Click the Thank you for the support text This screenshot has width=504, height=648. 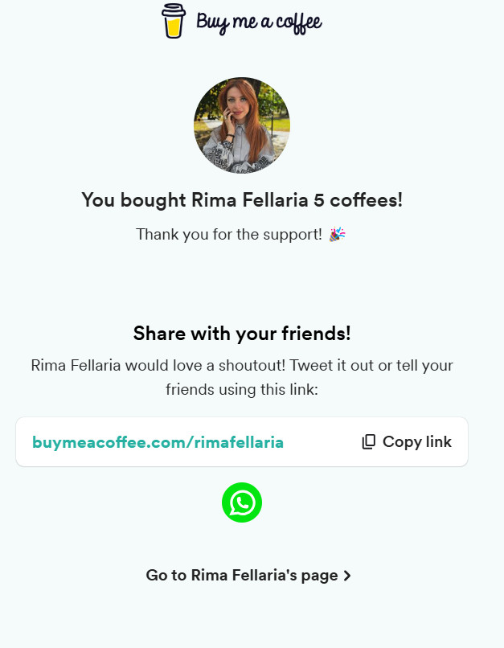coord(229,234)
